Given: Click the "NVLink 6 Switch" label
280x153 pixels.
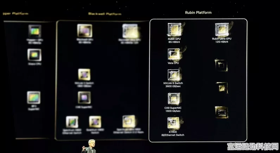Looking at the screenshot, I should 173,83.
